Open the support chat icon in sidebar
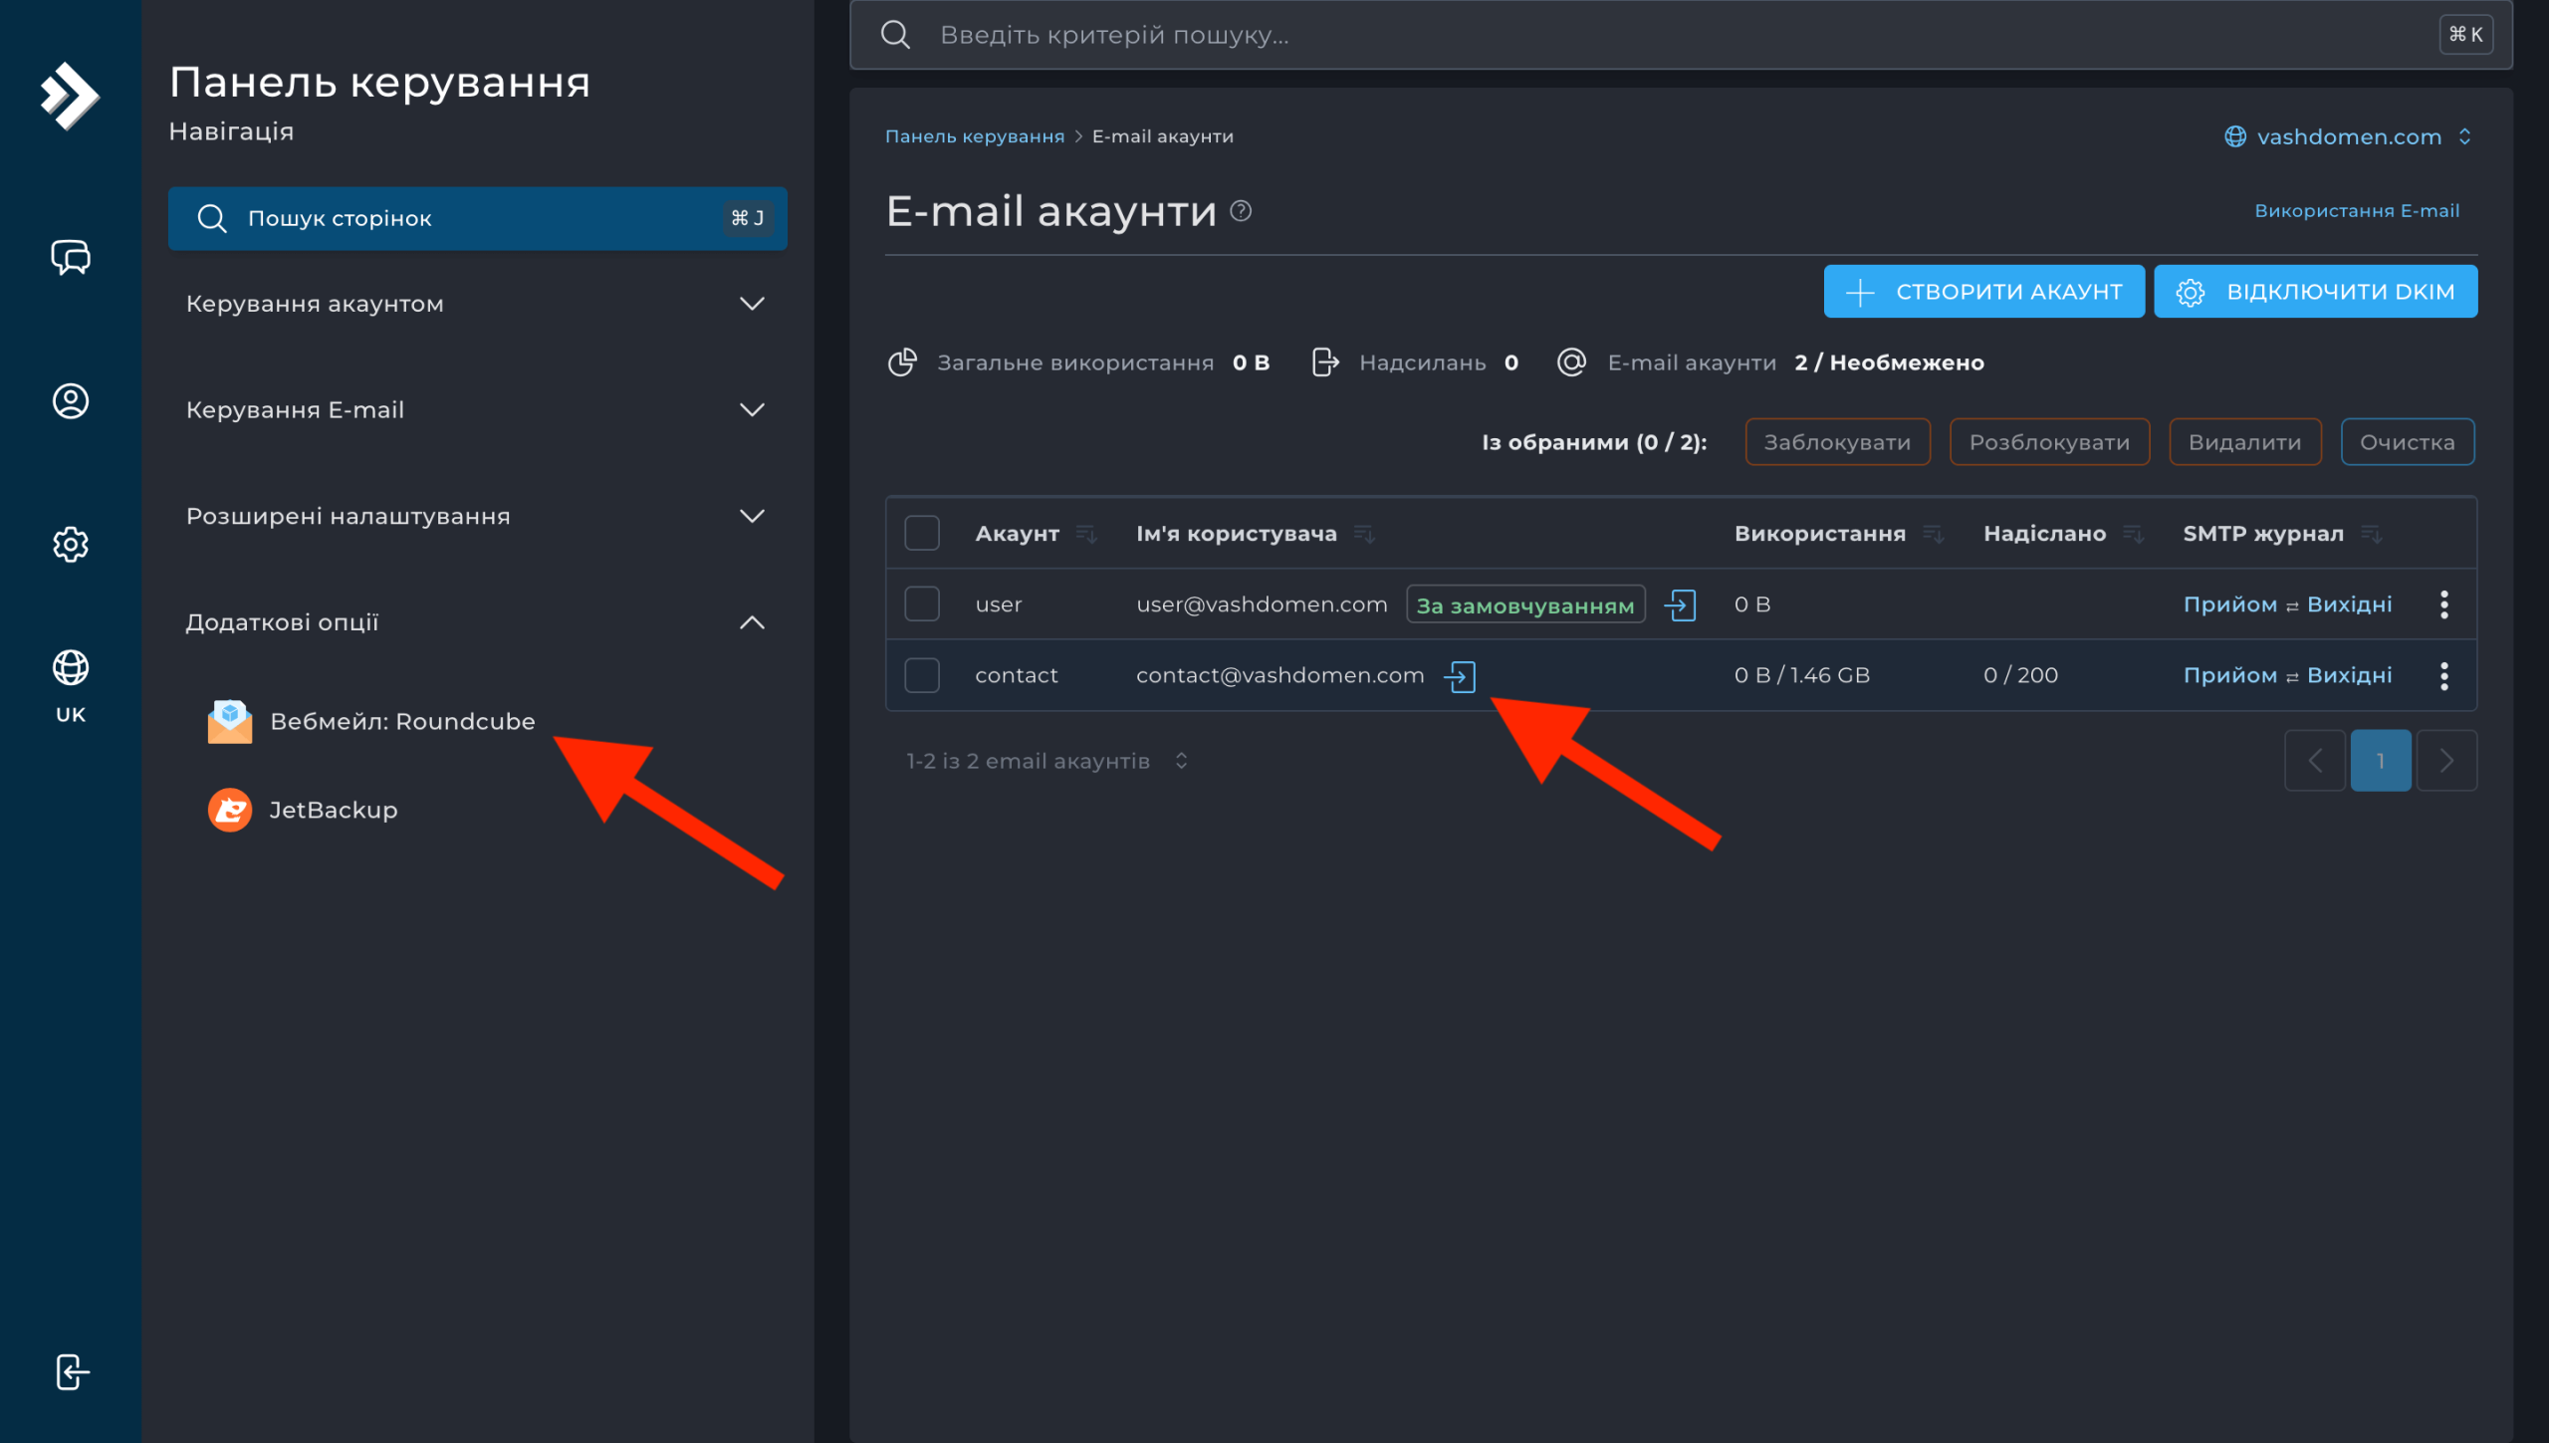 71,257
